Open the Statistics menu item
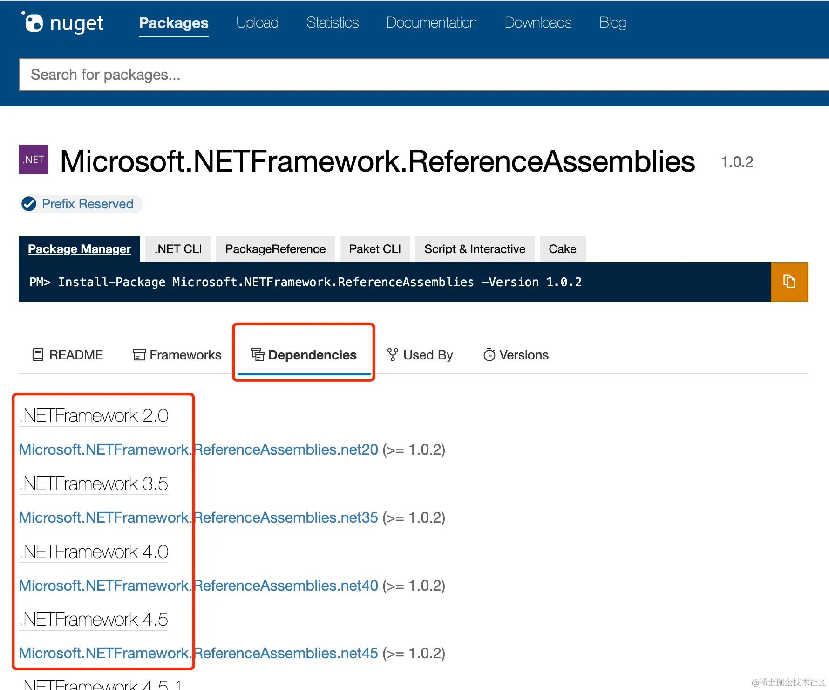 pyautogui.click(x=332, y=22)
